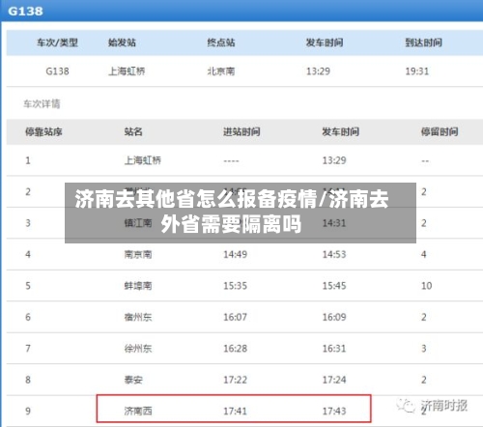Click the 17:24 departure from 泰安
This screenshot has height=427, width=483.
pos(334,380)
